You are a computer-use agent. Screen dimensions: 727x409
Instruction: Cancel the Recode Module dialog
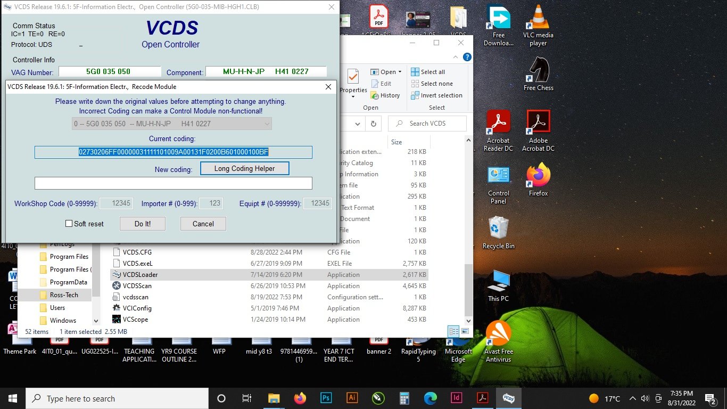tap(203, 224)
